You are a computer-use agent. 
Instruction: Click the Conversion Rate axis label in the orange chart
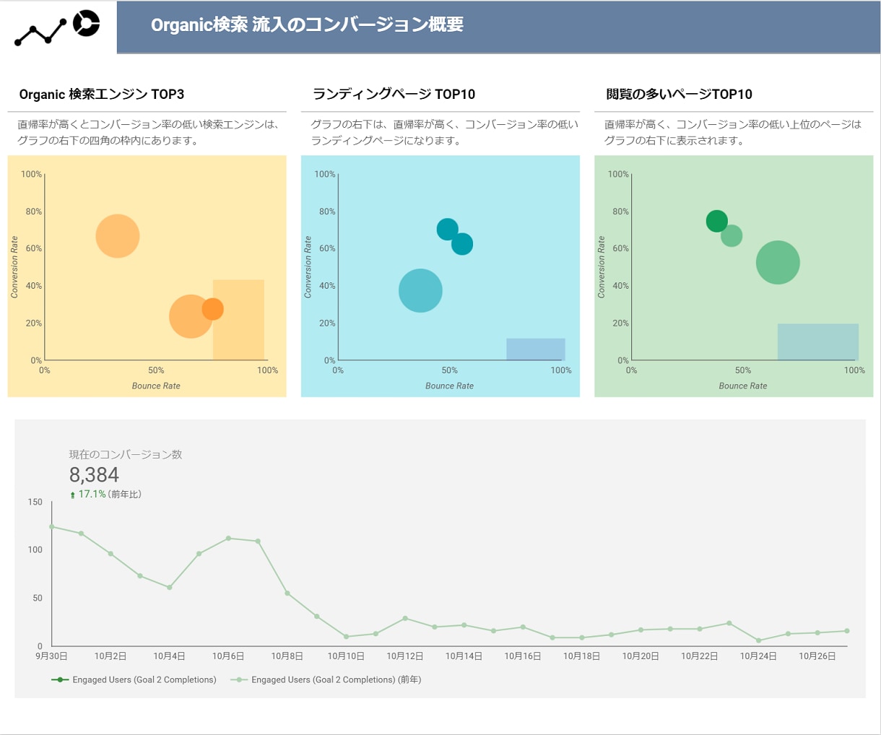14,267
